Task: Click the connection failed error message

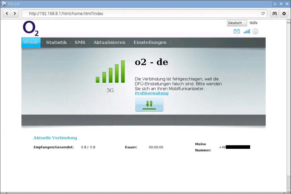Action: point(178,84)
